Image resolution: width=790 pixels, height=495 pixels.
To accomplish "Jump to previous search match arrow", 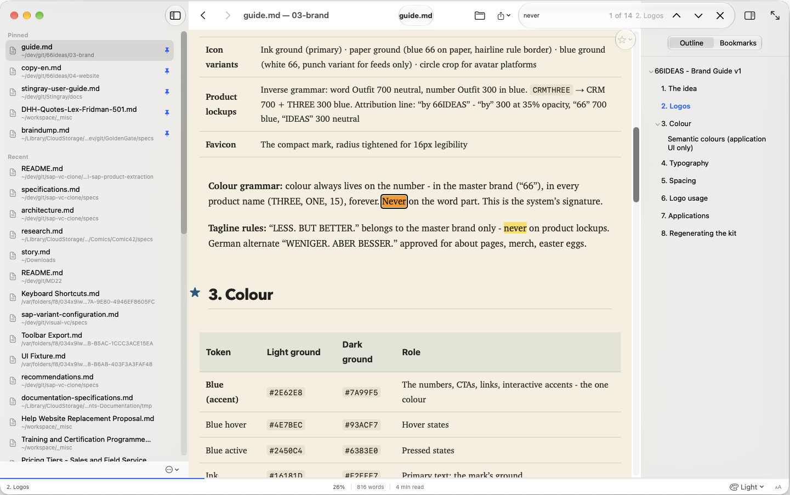I will (x=677, y=15).
